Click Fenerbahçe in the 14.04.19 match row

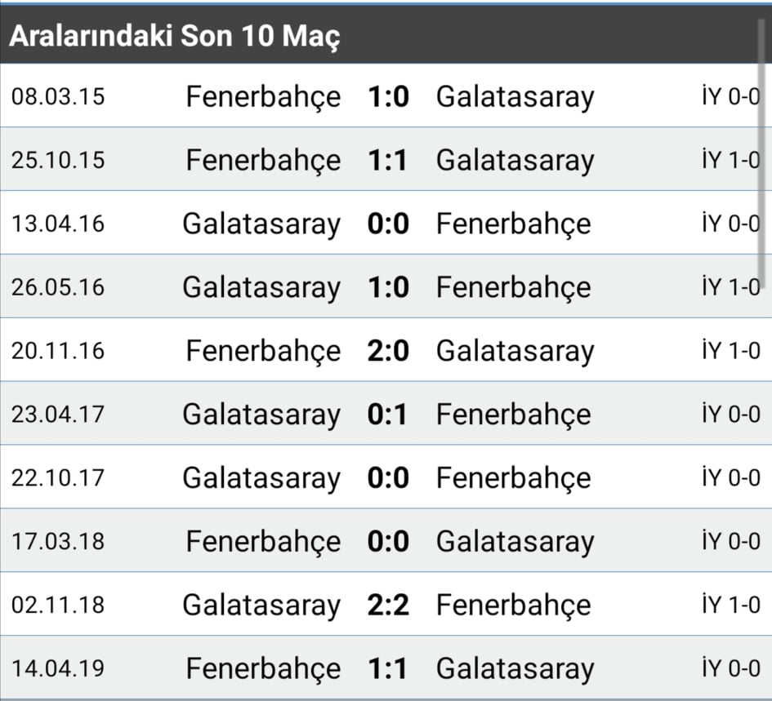(263, 668)
